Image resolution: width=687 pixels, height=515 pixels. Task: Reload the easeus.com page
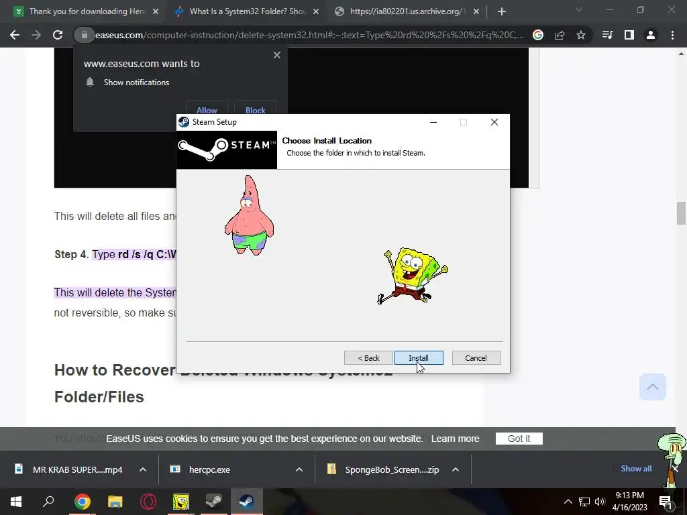tap(58, 35)
